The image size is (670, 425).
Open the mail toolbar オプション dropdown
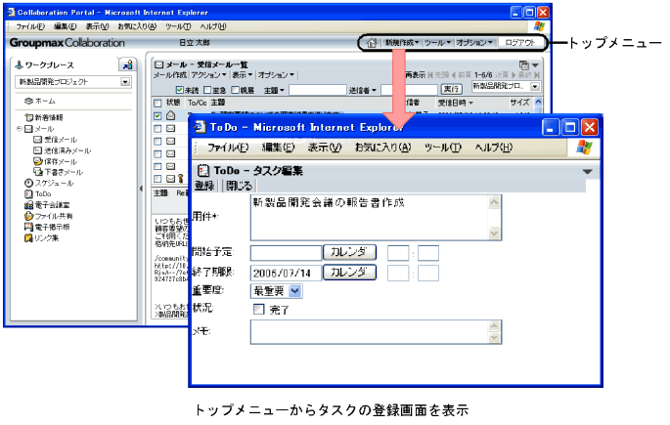(x=277, y=75)
